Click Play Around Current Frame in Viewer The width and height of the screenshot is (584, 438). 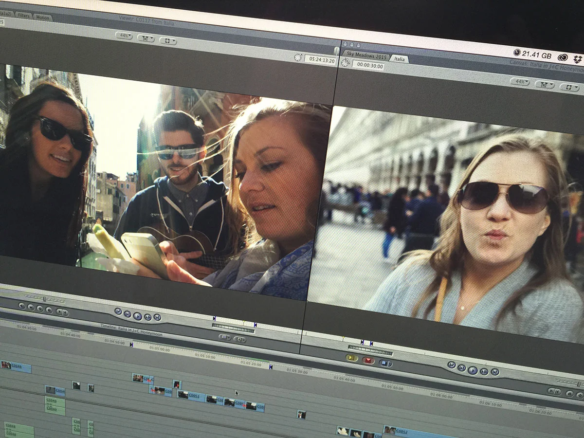point(147,317)
